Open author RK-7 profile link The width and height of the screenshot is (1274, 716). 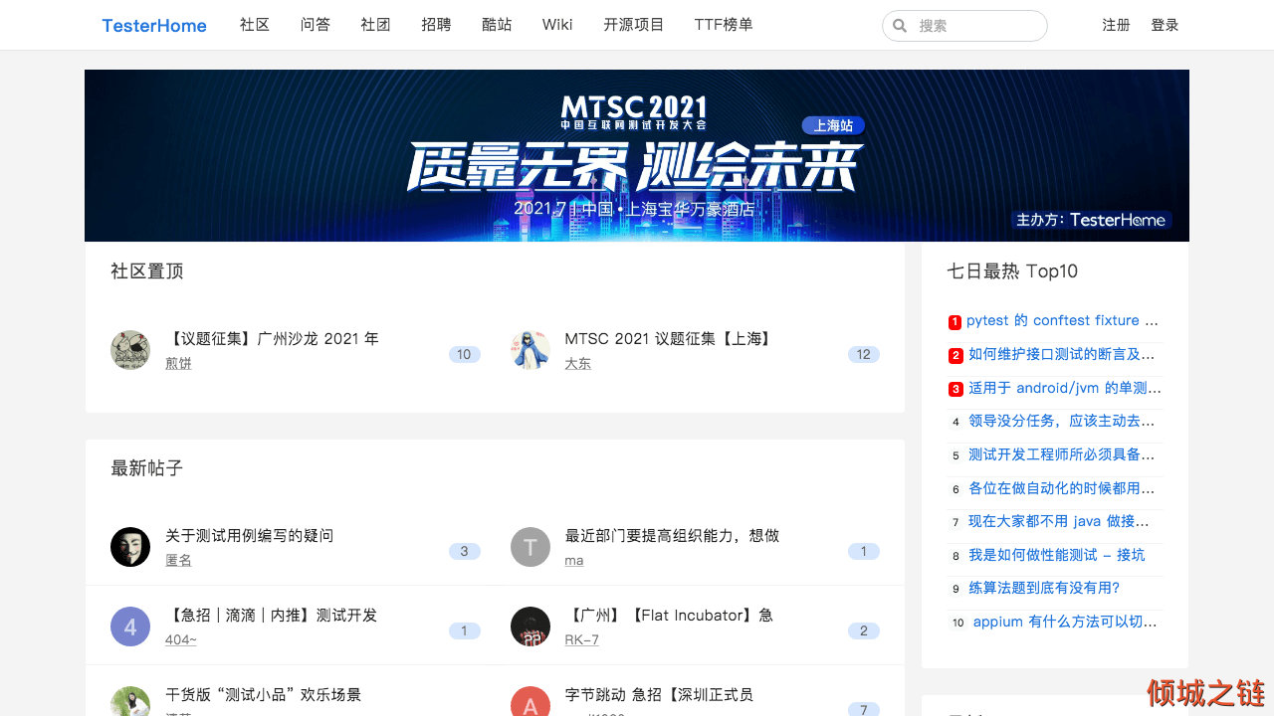(582, 640)
